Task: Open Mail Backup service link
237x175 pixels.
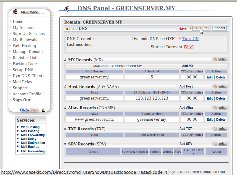Action: click(30, 147)
